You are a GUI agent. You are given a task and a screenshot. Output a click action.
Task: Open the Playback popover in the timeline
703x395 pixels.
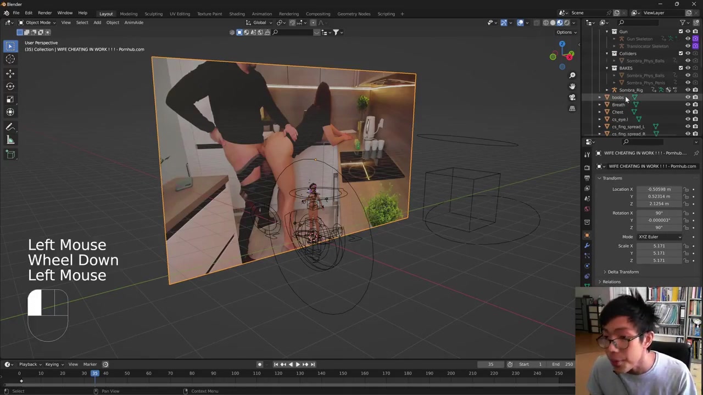click(28, 364)
